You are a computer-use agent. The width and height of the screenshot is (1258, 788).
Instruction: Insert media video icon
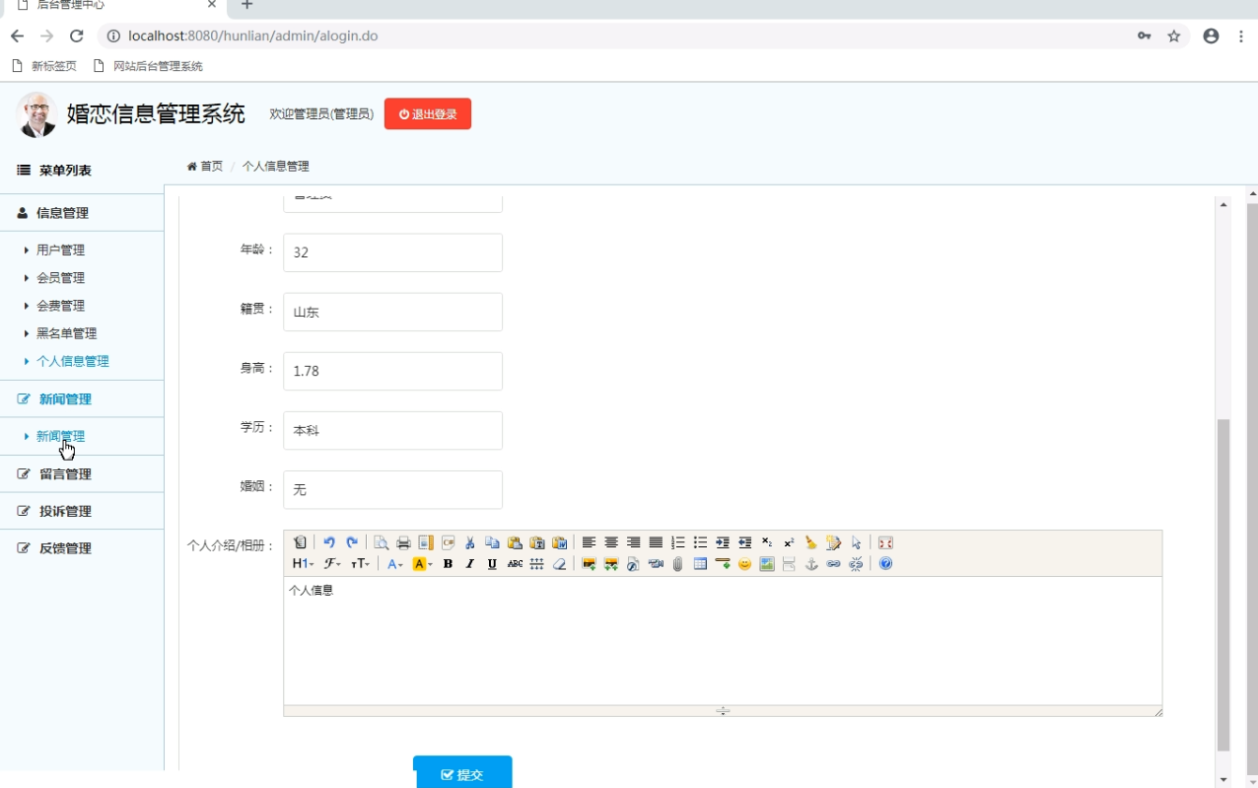pyautogui.click(x=656, y=564)
